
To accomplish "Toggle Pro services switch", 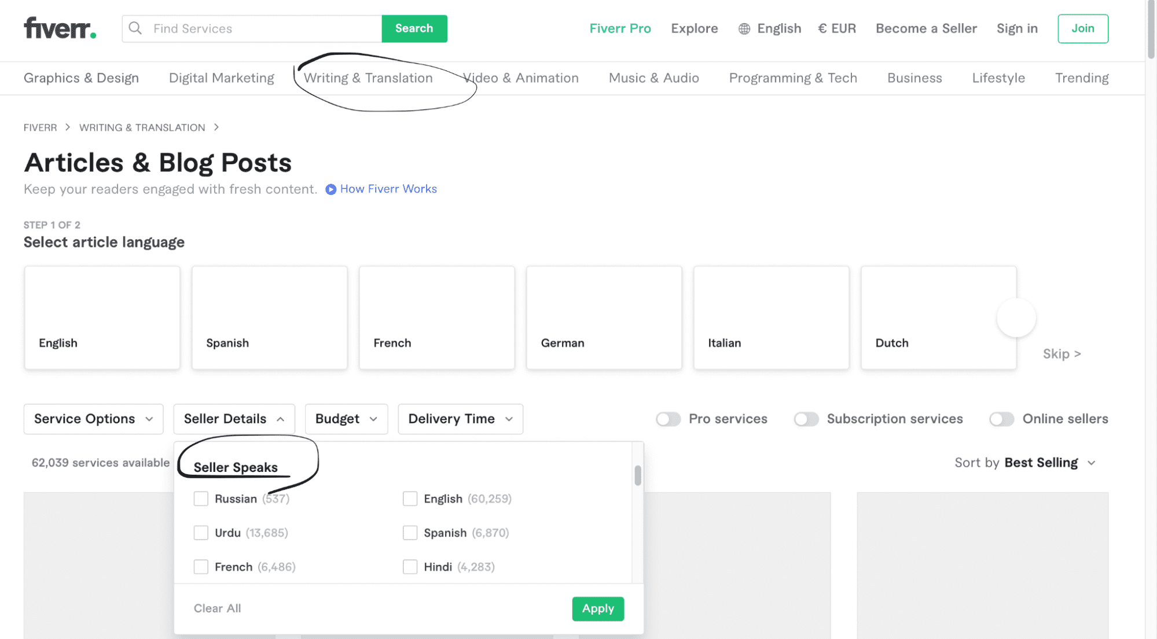I will coord(668,419).
